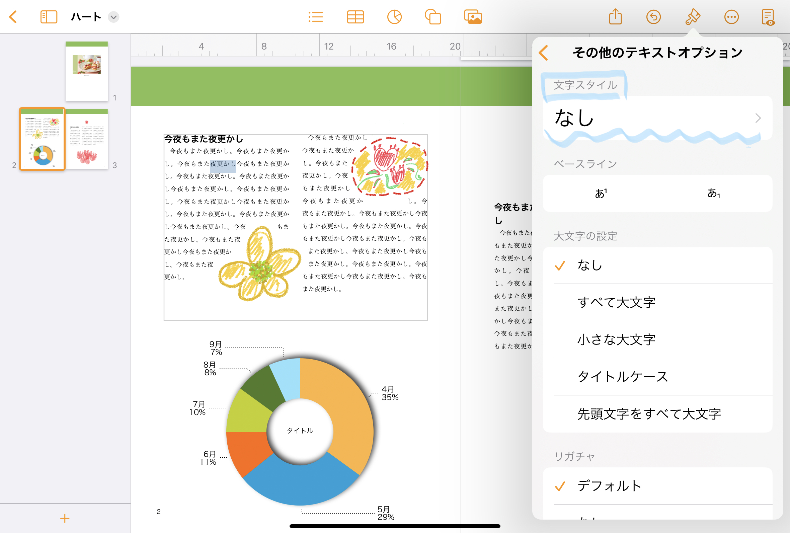Apply subscript baseline button
The height and width of the screenshot is (533, 790).
click(714, 194)
